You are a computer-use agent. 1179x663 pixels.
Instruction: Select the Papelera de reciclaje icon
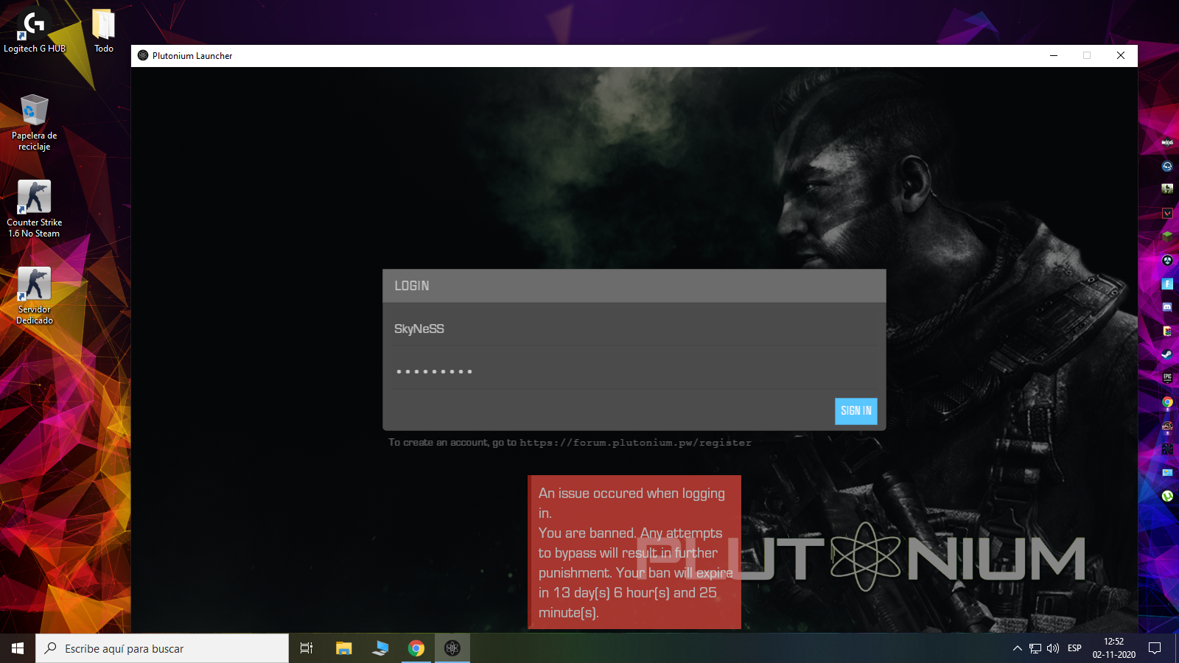point(34,123)
